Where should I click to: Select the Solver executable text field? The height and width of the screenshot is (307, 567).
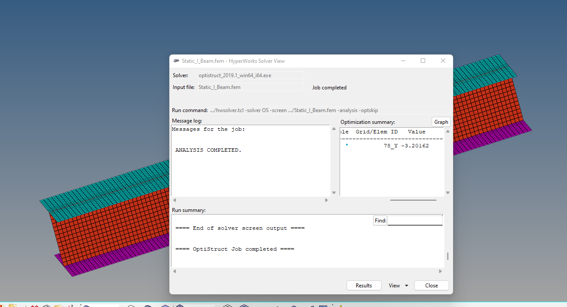coord(251,75)
